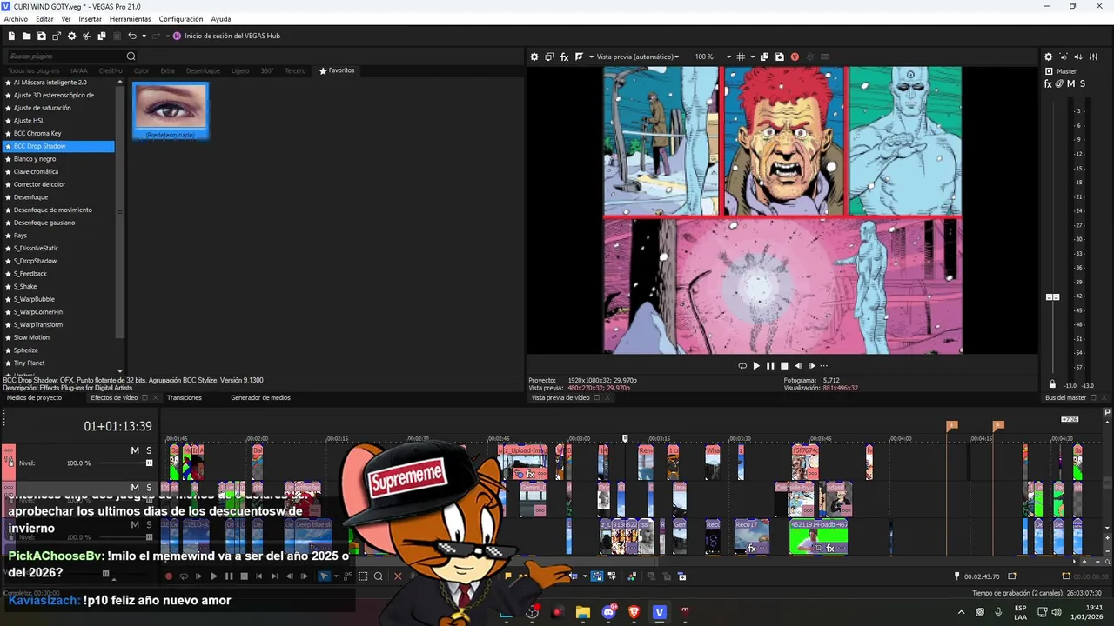
Task: Copy preview snapshot to clipboard icon
Action: (x=764, y=57)
